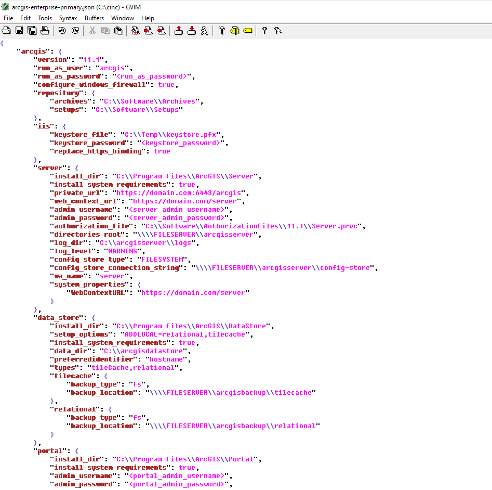
Task: Click the GVIM application icon in the title bar
Action: [x=5, y=7]
